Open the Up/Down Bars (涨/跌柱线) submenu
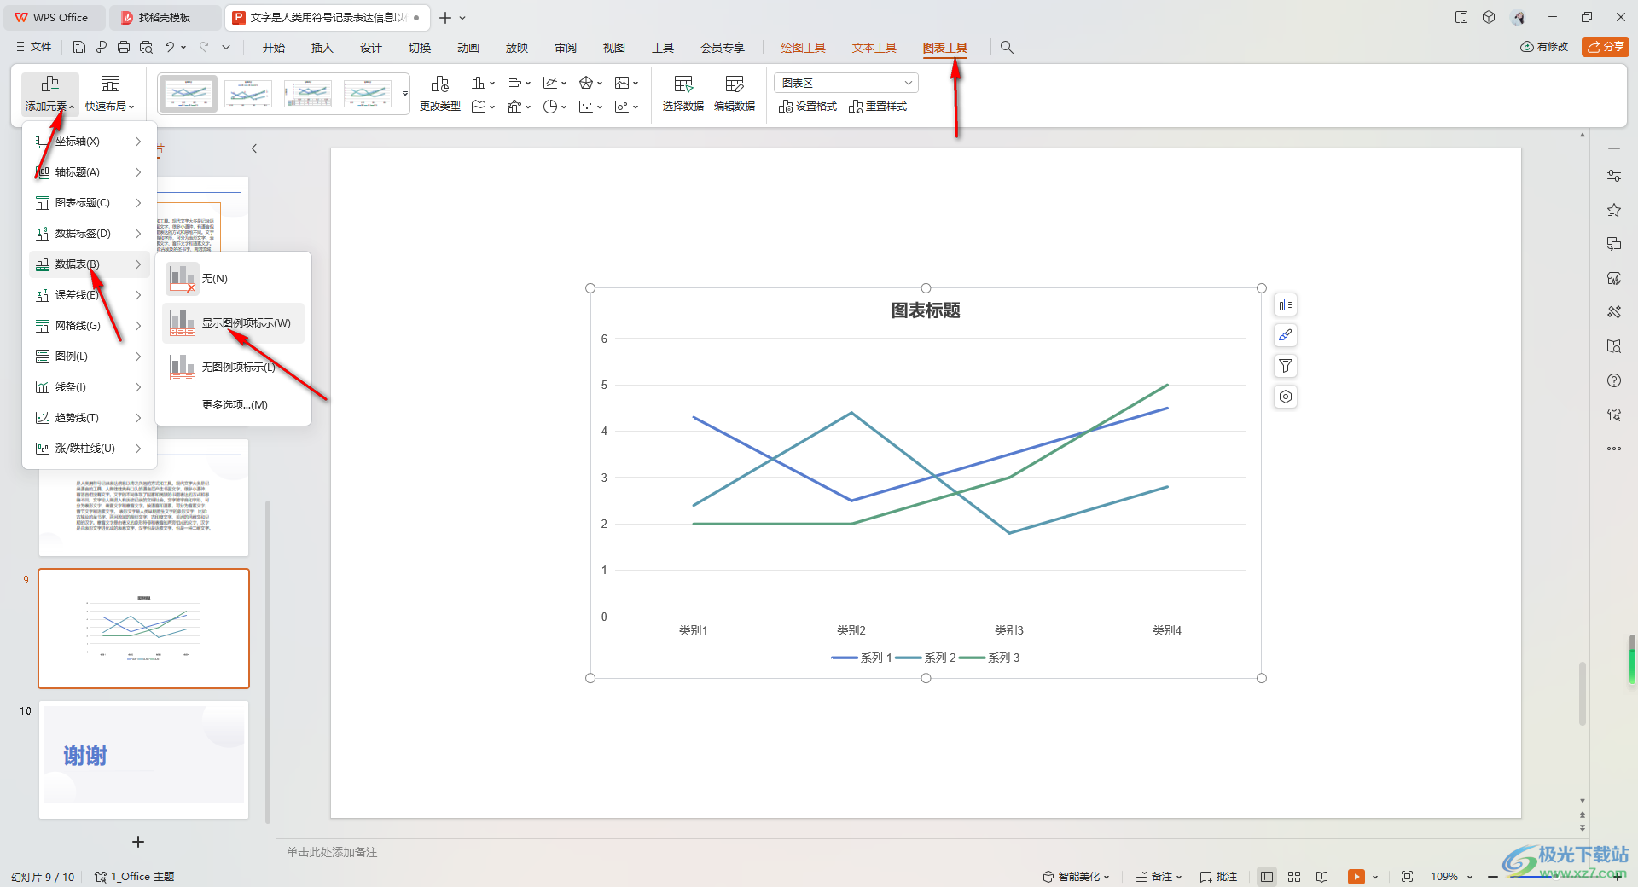The height and width of the screenshot is (887, 1638). coord(90,449)
